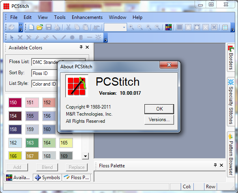Open the Window menu

coord(118,17)
